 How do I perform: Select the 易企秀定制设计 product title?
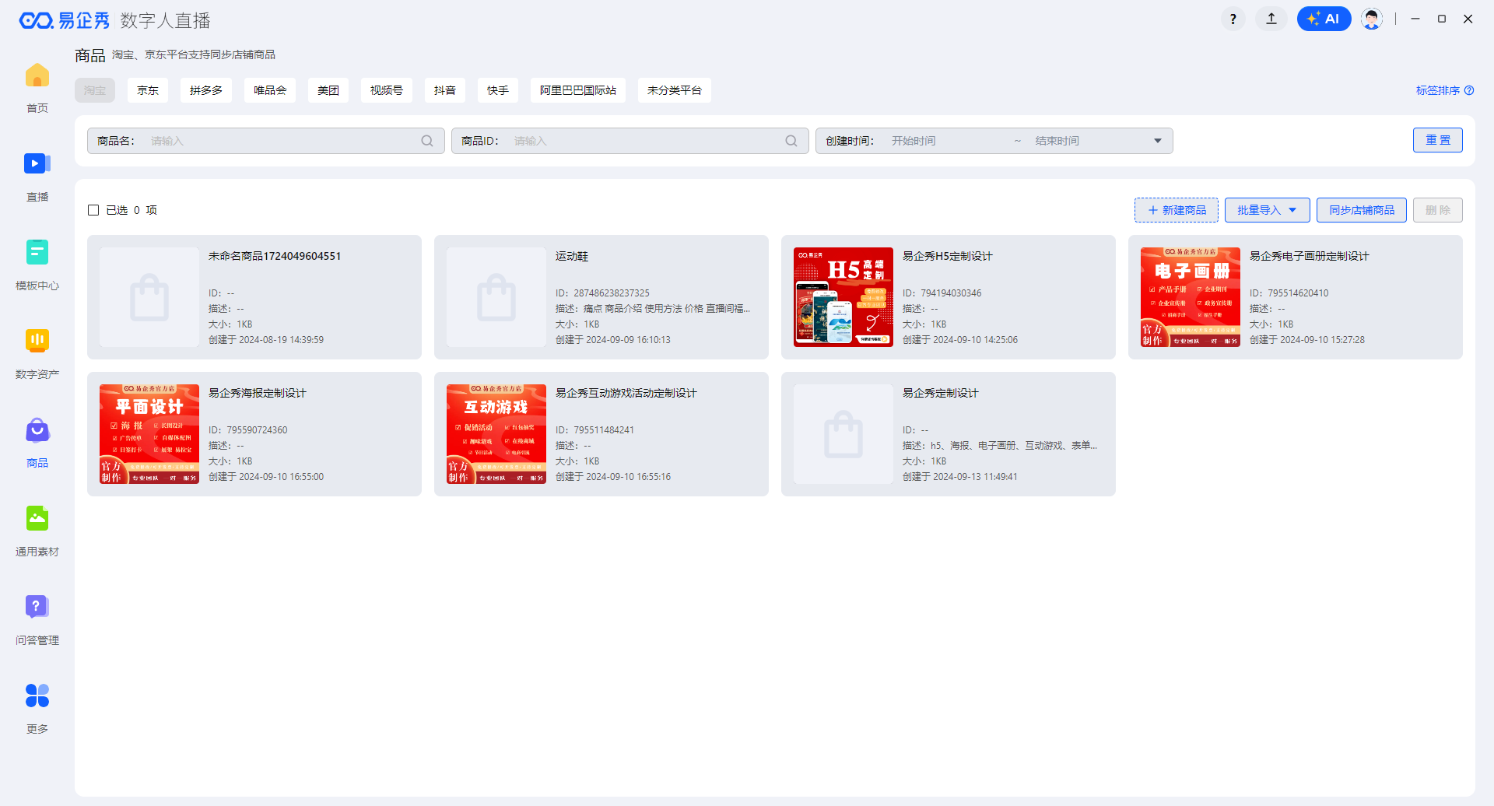[940, 393]
